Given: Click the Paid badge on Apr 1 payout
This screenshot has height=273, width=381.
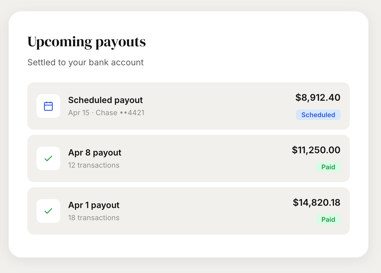Looking at the screenshot, I should coord(328,220).
